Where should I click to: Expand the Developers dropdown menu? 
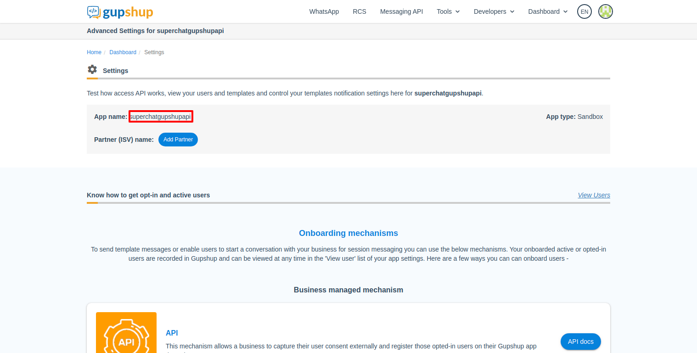(x=494, y=11)
